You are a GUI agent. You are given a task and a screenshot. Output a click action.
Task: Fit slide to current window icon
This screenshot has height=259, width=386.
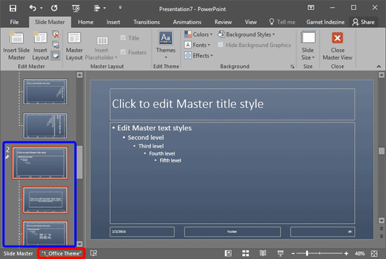click(x=374, y=253)
